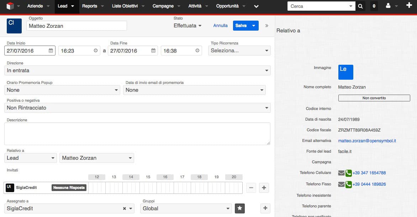Remove invitee with the minus button
The width and height of the screenshot is (417, 217).
point(251,188)
